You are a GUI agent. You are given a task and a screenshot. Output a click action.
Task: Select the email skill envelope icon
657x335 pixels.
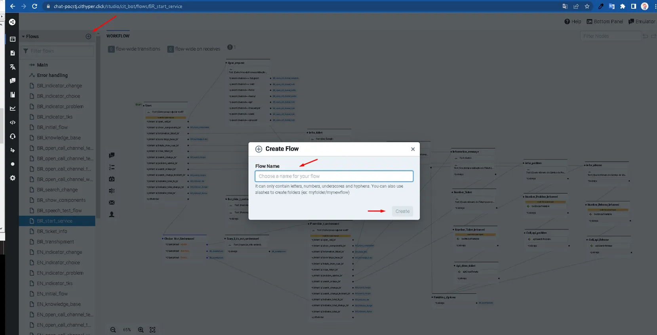pyautogui.click(x=112, y=203)
